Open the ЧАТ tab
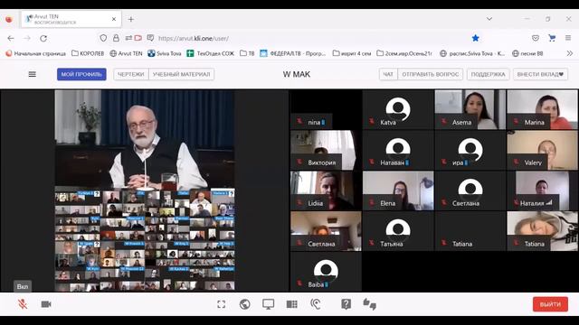Screen dimensions: 579x325 (x=388, y=74)
